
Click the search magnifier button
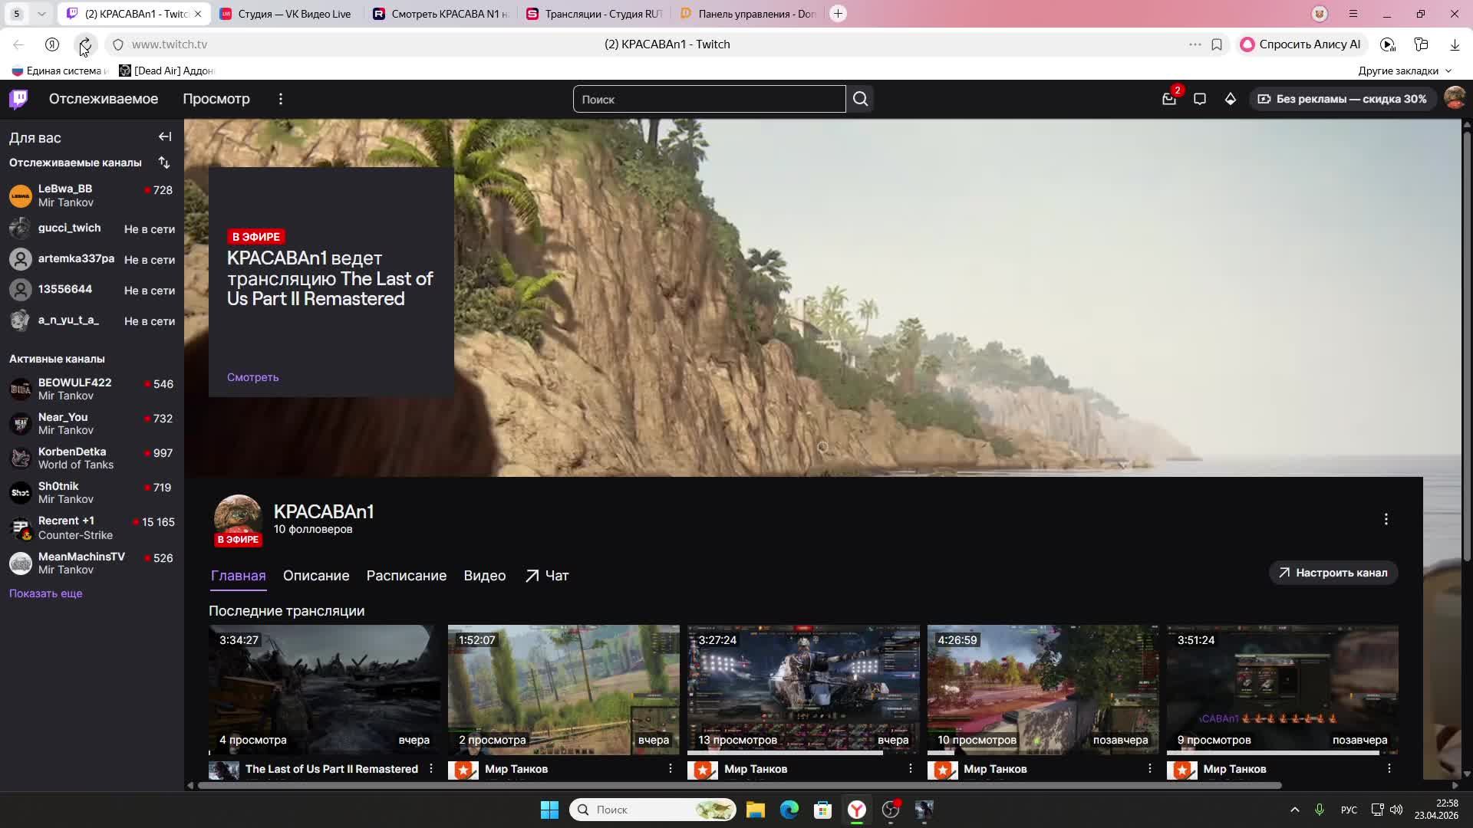[860, 99]
